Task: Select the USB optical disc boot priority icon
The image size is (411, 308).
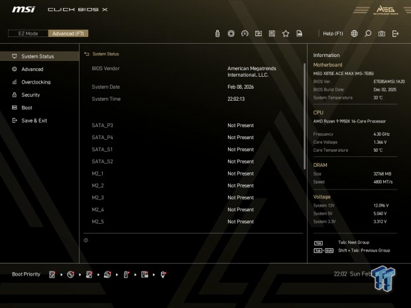Action: pos(107,274)
